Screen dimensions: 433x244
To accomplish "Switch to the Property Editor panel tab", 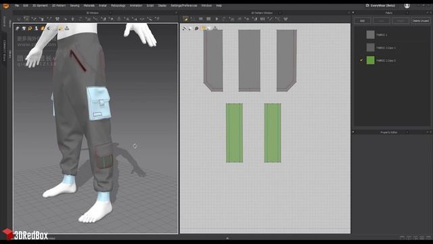I will pyautogui.click(x=389, y=132).
